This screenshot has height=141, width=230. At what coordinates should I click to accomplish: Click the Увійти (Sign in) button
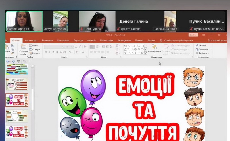(x=193, y=35)
